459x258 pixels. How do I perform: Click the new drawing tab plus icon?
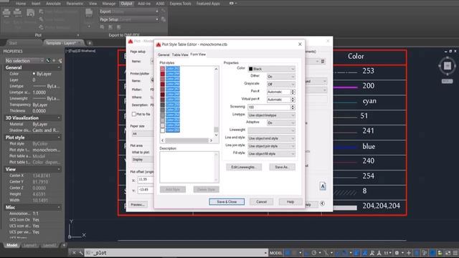tap(90, 43)
